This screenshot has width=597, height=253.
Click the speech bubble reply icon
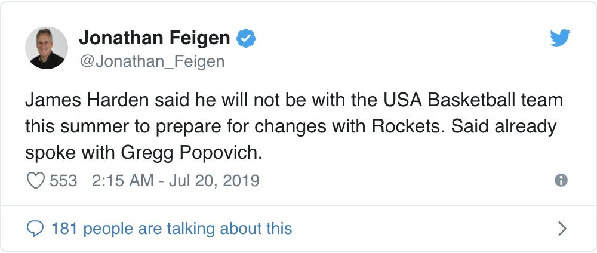(x=36, y=228)
